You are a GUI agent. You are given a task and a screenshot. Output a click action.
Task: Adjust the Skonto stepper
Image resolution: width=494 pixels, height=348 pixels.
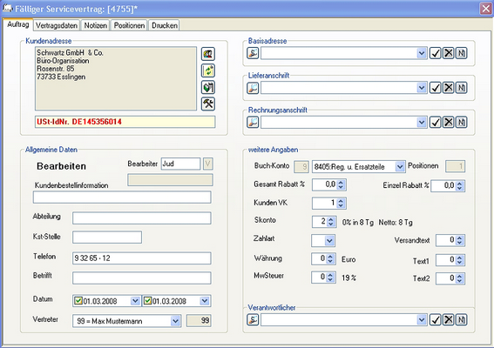330,222
